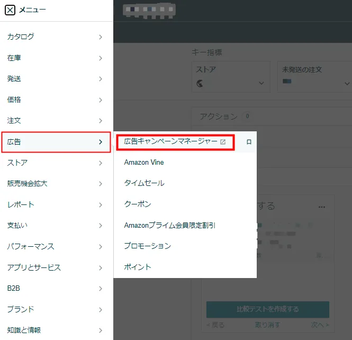Expand the レポート chevron arrow
This screenshot has width=352, height=340.
(101, 205)
